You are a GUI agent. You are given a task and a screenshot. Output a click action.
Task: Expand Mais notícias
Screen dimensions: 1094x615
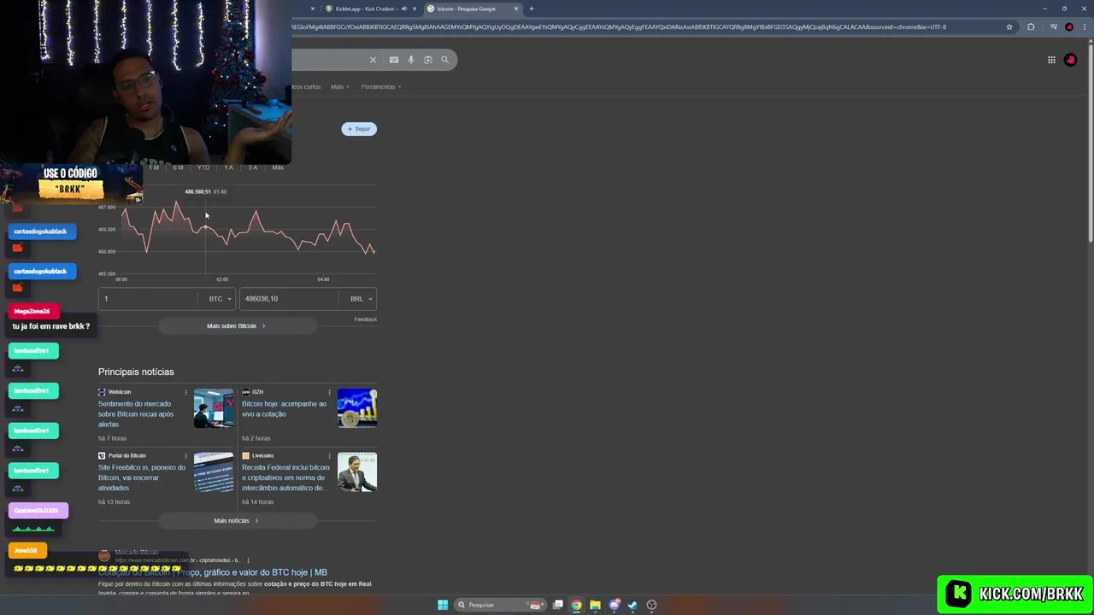[x=237, y=520]
